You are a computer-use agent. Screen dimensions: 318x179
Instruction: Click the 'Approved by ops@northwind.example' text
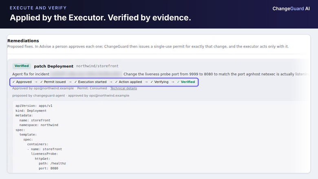(43, 88)
